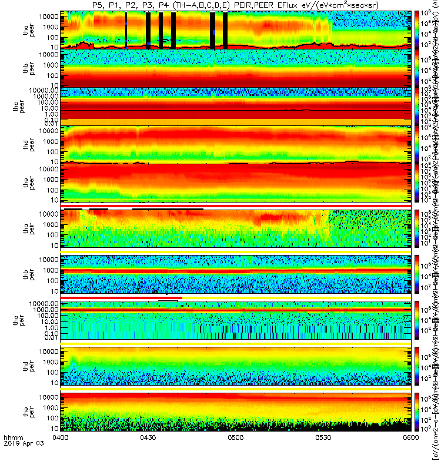Click the '10' tick label of thd peir
441x471 pixels.
[55, 383]
